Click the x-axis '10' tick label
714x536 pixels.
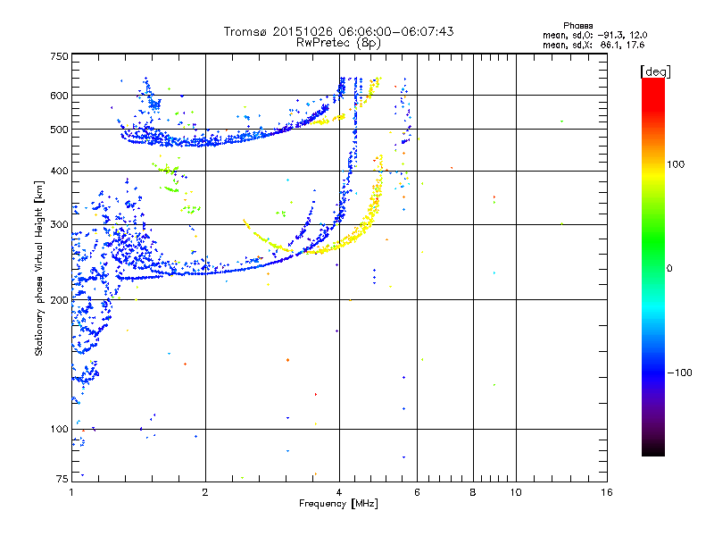[516, 493]
